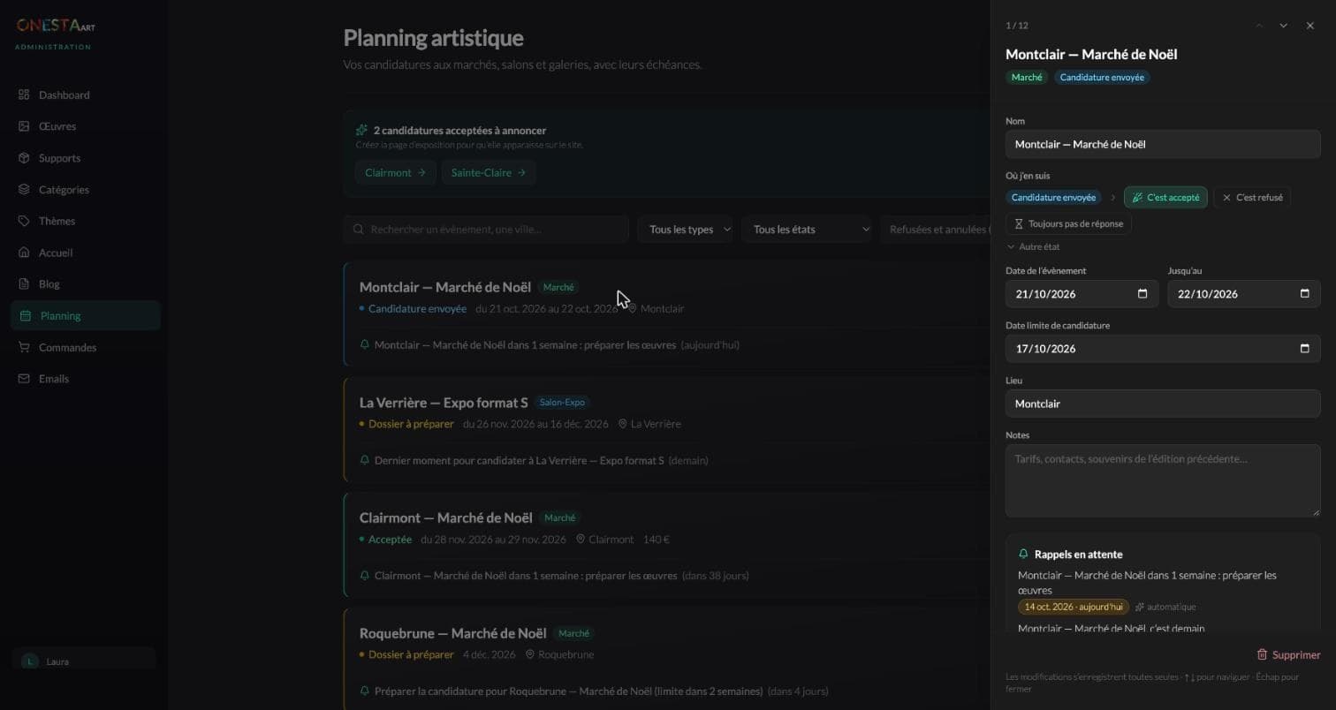Viewport: 1336px width, 710px height.
Task: Open calendar icon in Date limite de candidature
Action: pyautogui.click(x=1305, y=349)
